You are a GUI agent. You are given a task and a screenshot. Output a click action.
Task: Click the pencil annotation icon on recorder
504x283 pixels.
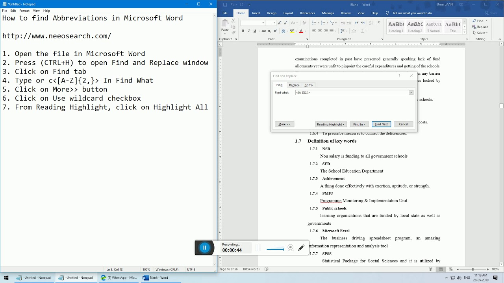coord(301,248)
